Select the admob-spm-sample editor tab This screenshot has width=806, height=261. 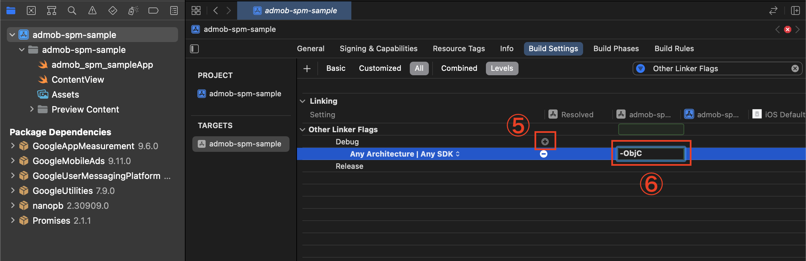294,11
